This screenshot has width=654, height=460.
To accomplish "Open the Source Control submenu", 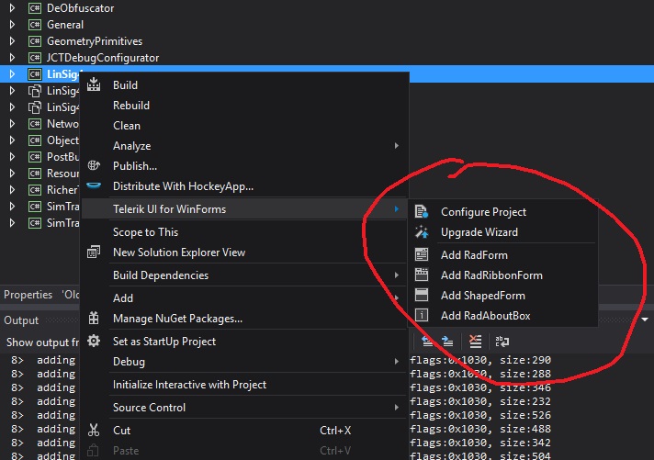I will 149,408.
